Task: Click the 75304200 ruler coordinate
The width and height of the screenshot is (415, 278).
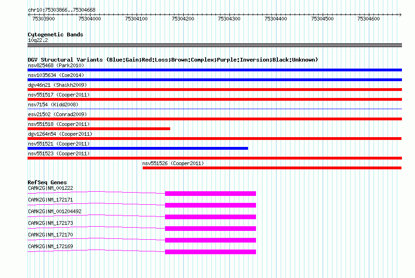Action: tap(183, 19)
